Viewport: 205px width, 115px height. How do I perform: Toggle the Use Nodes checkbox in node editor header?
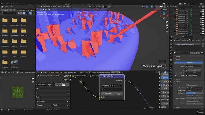coord(69,72)
